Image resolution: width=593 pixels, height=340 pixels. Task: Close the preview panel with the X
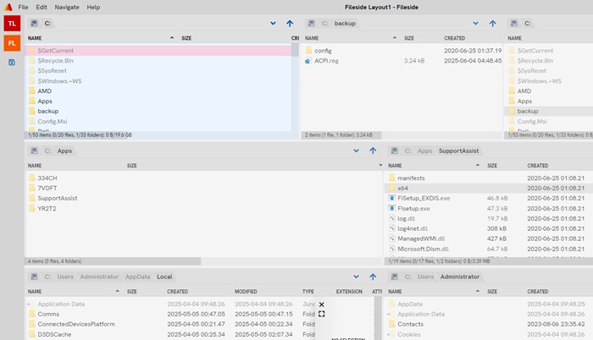pyautogui.click(x=321, y=304)
